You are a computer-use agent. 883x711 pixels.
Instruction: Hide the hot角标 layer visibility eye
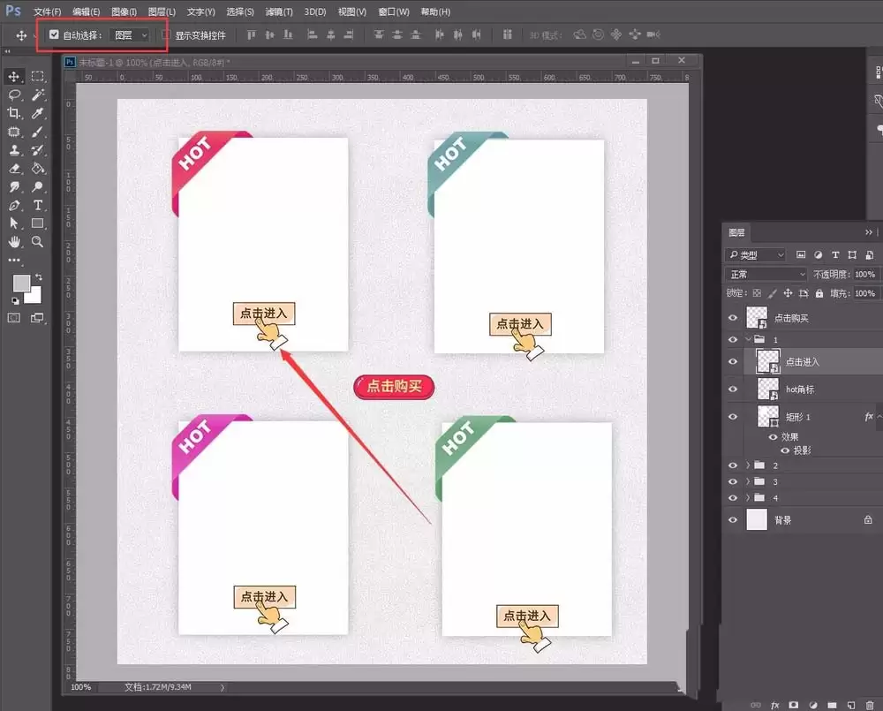click(x=733, y=390)
